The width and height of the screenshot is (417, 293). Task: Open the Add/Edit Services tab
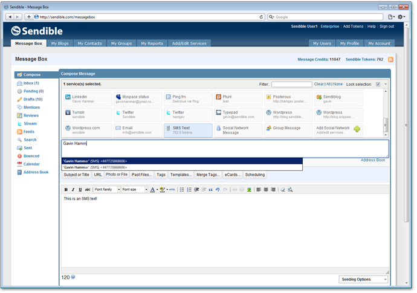pyautogui.click(x=190, y=43)
